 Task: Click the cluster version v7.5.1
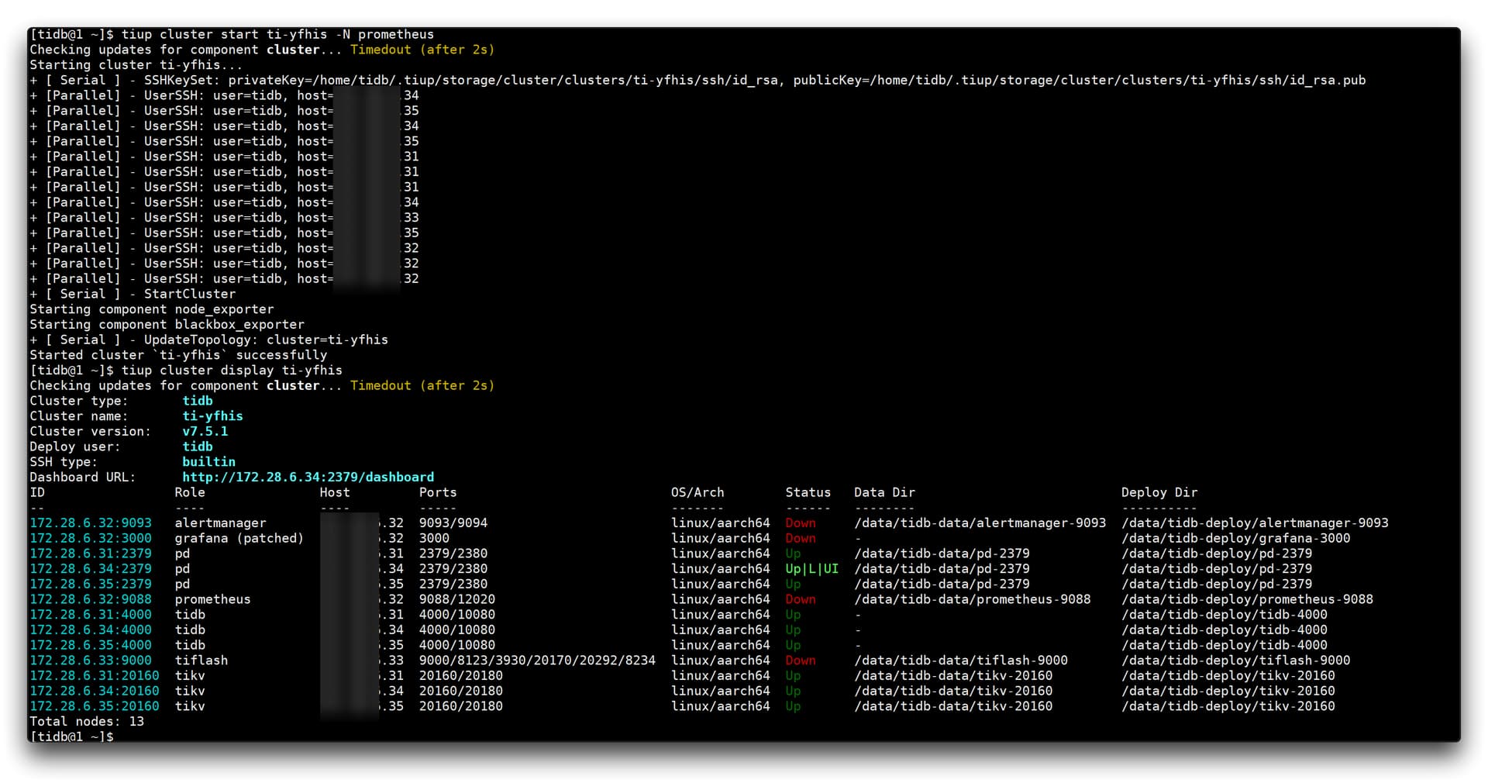(x=205, y=431)
